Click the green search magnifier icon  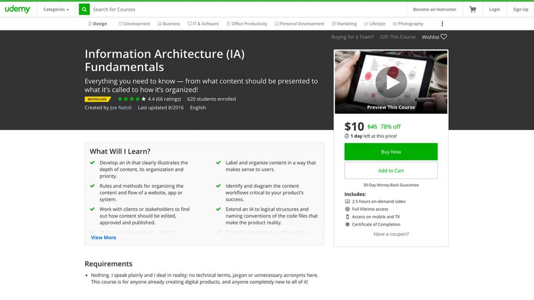(x=83, y=9)
